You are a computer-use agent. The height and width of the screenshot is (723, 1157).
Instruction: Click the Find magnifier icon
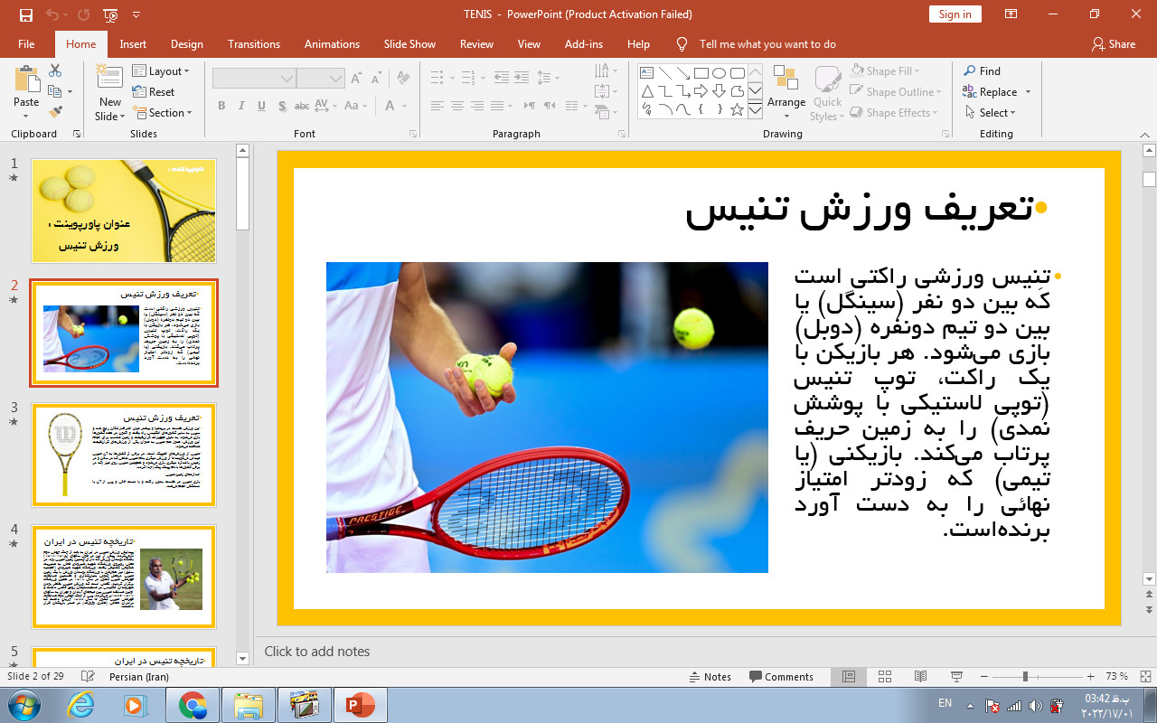click(970, 71)
